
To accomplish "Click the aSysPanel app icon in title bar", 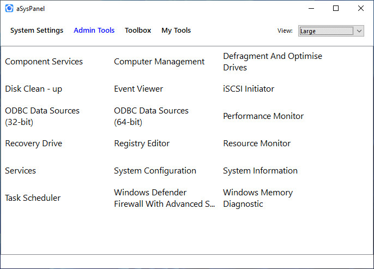I will [x=9, y=8].
